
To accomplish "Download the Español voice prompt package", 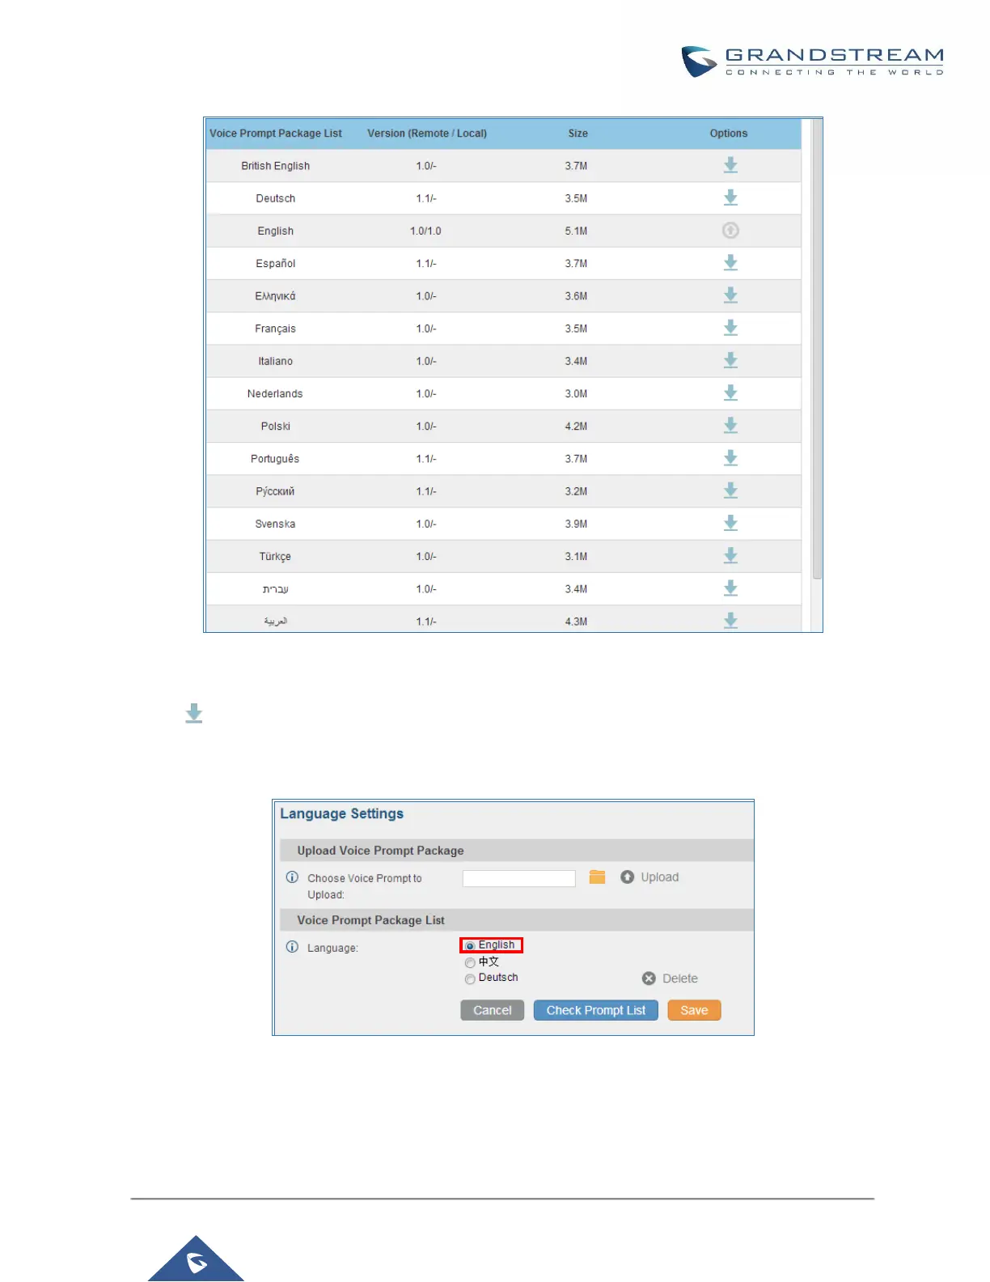I will (x=730, y=263).
